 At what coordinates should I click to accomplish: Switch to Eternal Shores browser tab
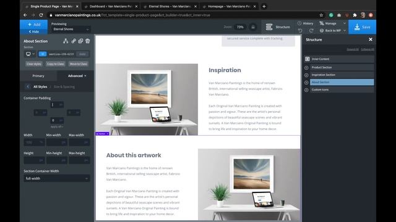pyautogui.click(x=170, y=7)
